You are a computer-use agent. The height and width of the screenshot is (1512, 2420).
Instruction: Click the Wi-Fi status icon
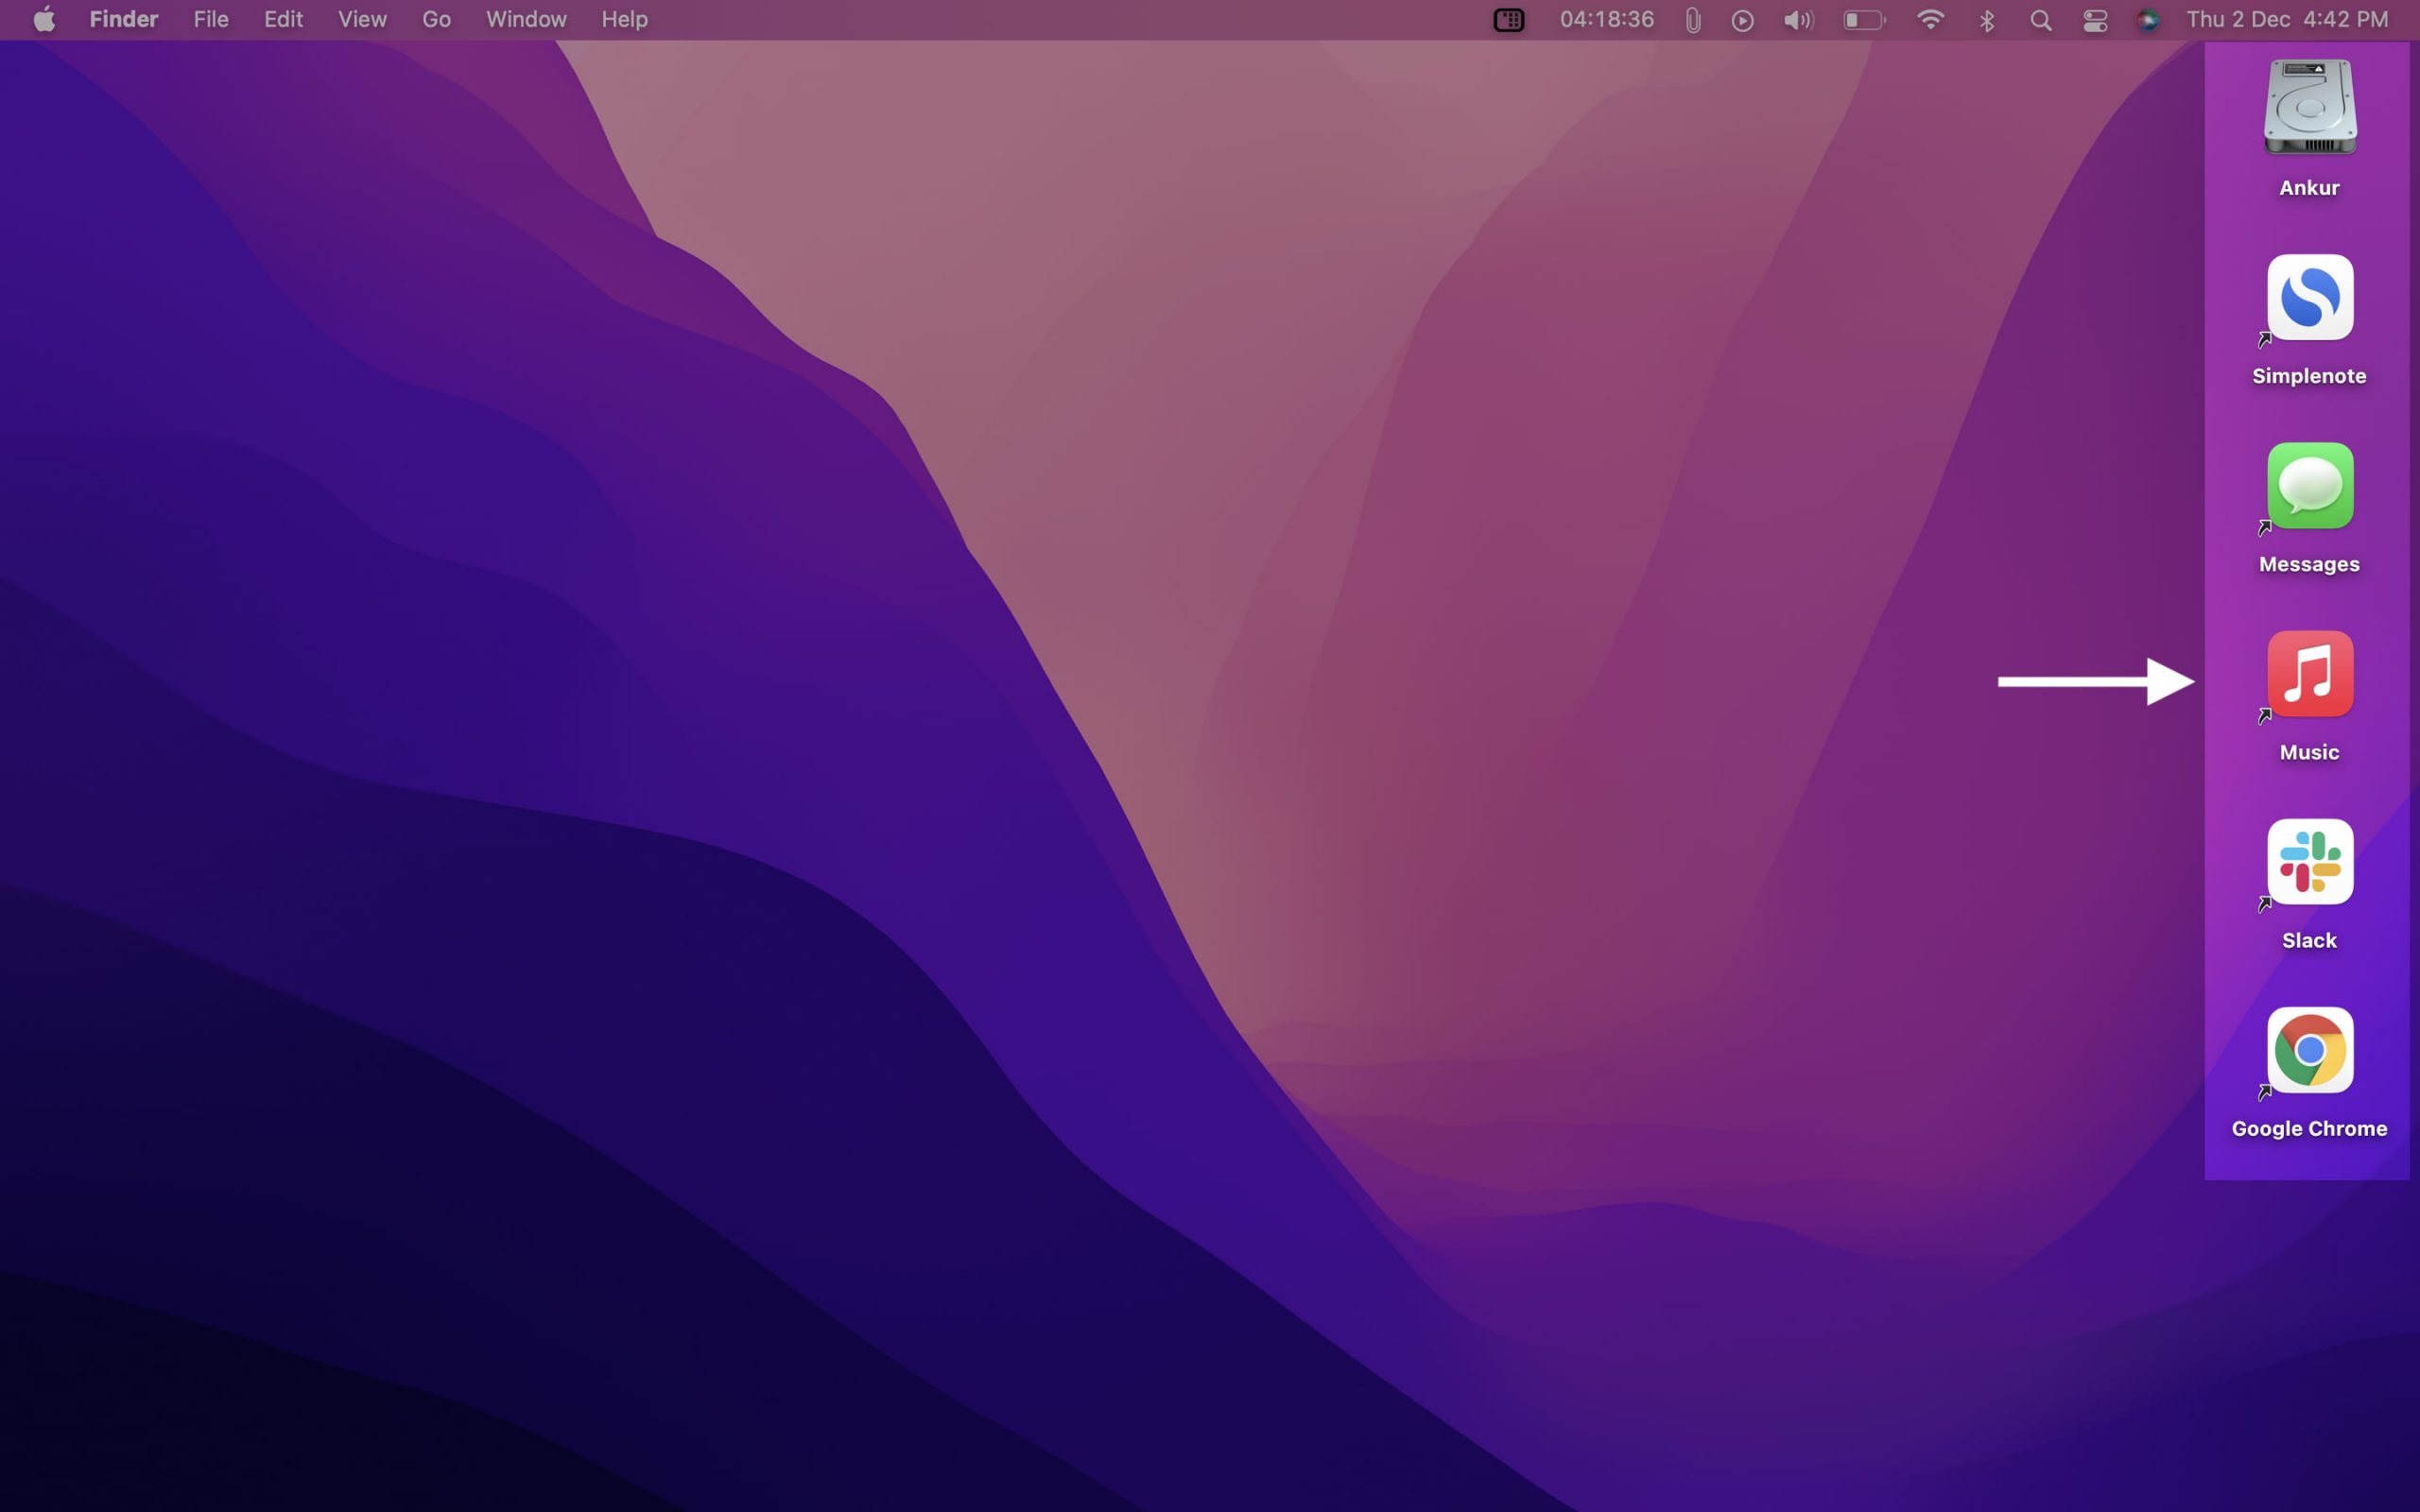point(1930,19)
